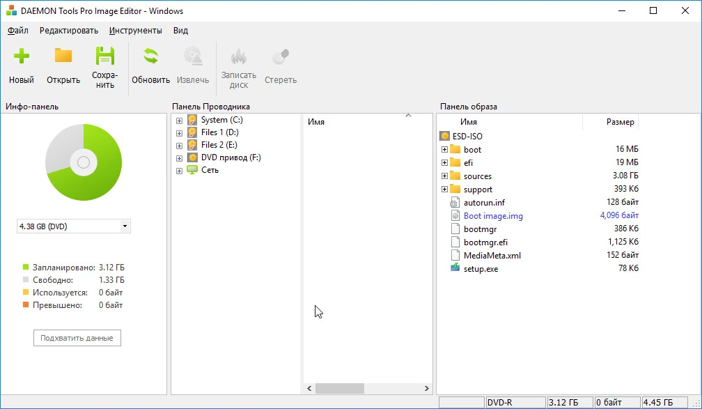The width and height of the screenshot is (702, 409).
Task: Open an image with the folder icon
Action: point(63,56)
